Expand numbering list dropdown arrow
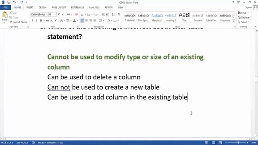This screenshot has height=145, width=258. tap(92, 14)
